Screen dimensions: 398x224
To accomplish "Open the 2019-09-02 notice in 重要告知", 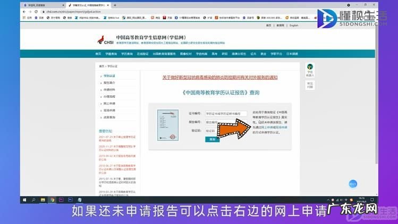I will point(117,157).
